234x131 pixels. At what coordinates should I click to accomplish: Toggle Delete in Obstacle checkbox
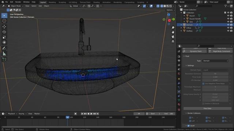pyautogui.click(x=203, y=103)
